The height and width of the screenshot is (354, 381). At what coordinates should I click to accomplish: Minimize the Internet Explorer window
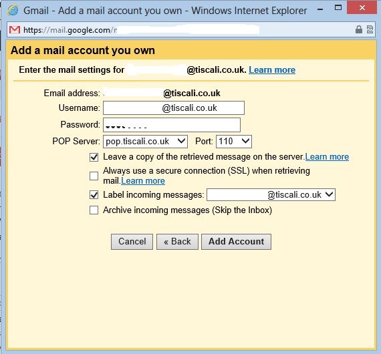pyautogui.click(x=320, y=9)
